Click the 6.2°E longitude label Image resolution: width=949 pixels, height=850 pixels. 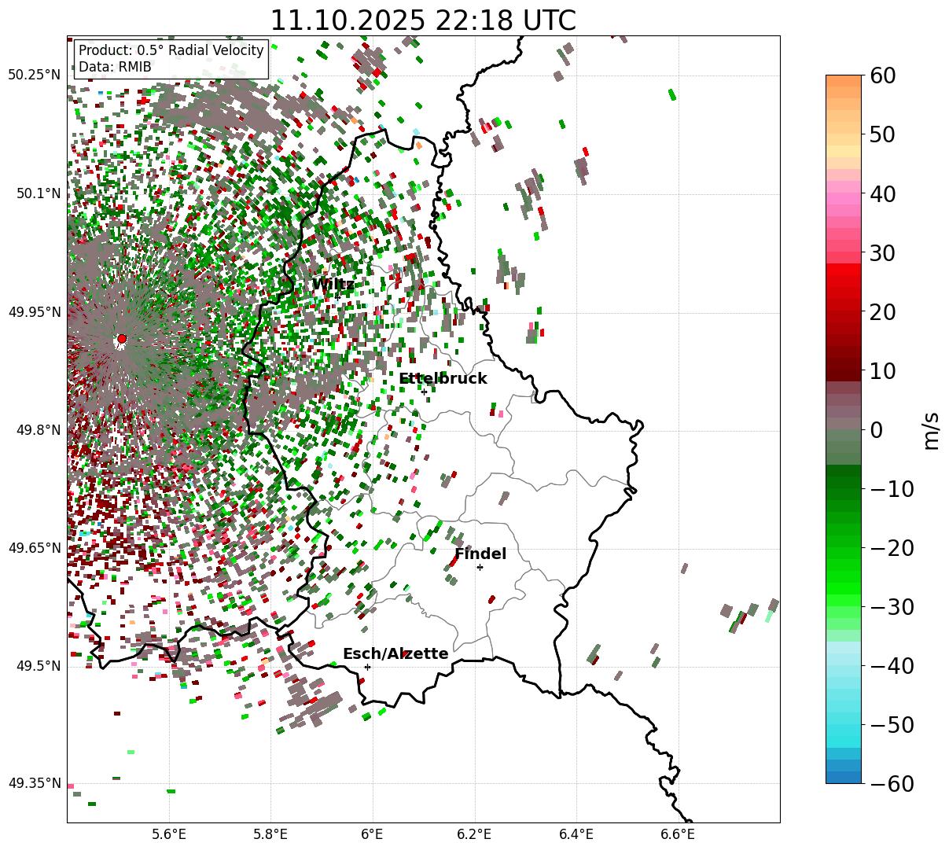pos(474,834)
